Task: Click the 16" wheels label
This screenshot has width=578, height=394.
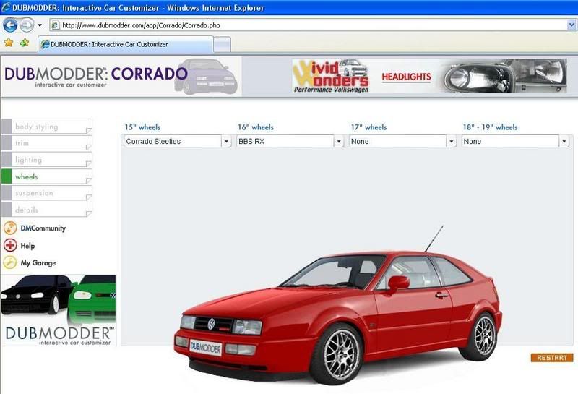Action: [256, 127]
